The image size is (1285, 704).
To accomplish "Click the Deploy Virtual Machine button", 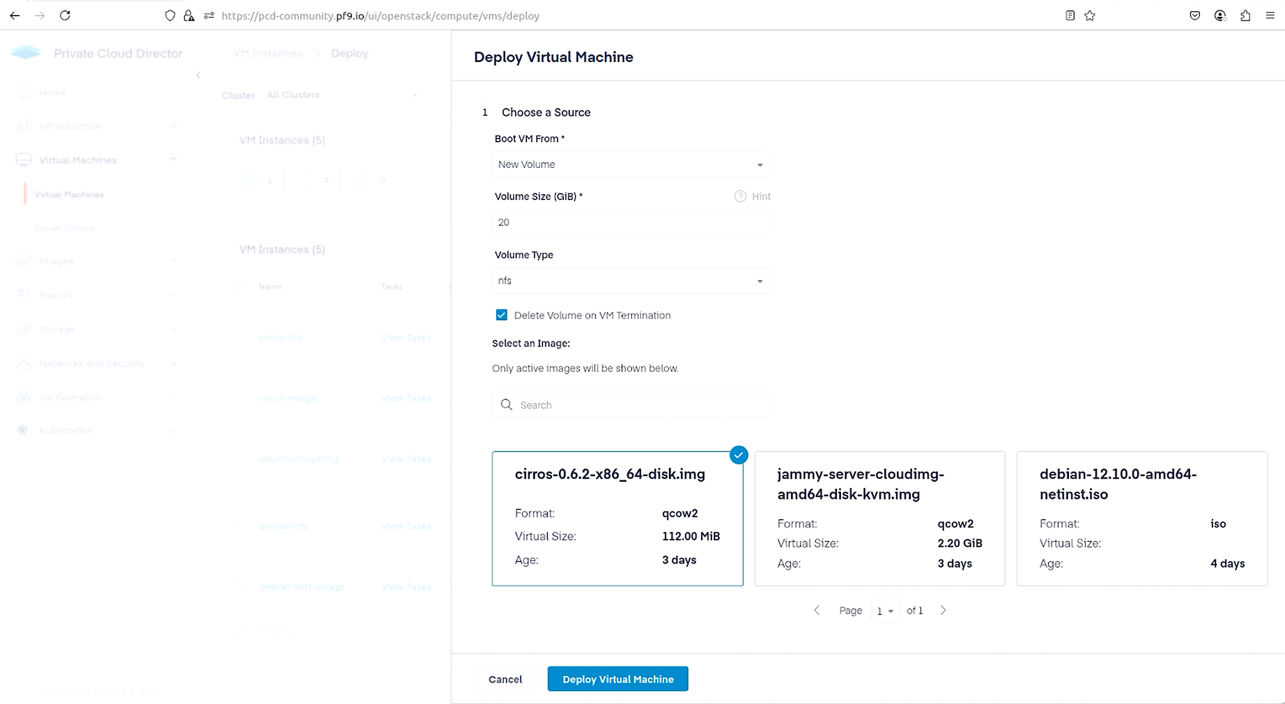I will click(618, 679).
